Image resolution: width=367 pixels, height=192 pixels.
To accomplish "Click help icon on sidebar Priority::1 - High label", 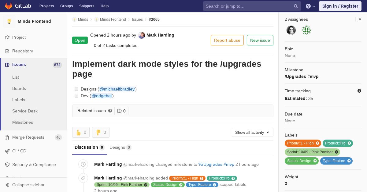I will click(317, 143).
